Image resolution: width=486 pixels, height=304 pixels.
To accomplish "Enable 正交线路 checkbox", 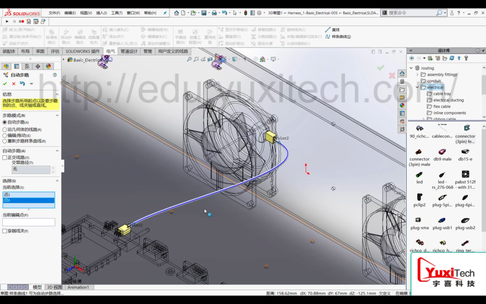I will [x=4, y=158].
